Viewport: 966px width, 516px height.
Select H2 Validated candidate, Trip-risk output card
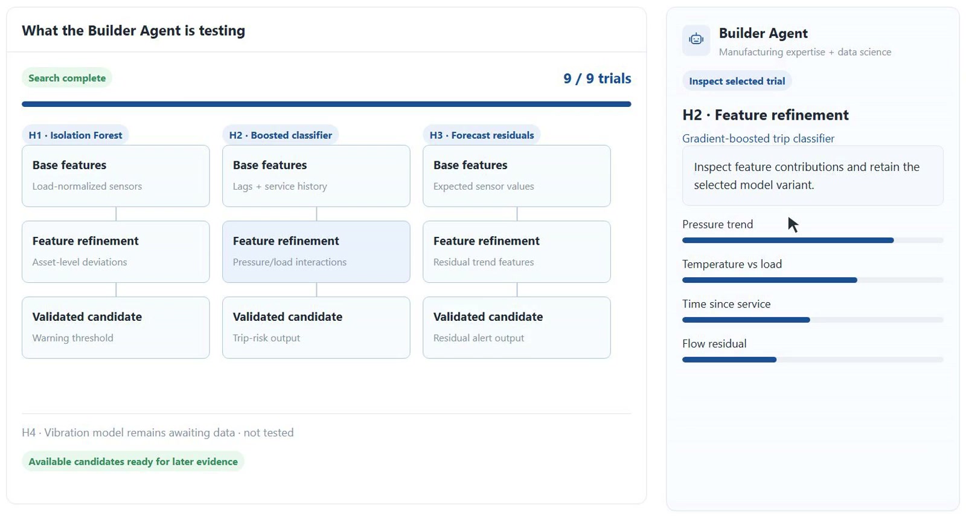[316, 327]
